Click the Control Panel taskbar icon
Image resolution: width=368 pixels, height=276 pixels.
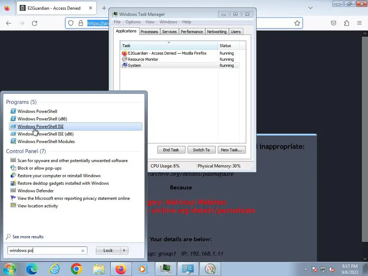coord(188,269)
